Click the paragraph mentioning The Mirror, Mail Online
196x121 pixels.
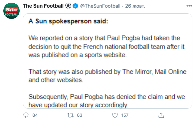(107, 76)
